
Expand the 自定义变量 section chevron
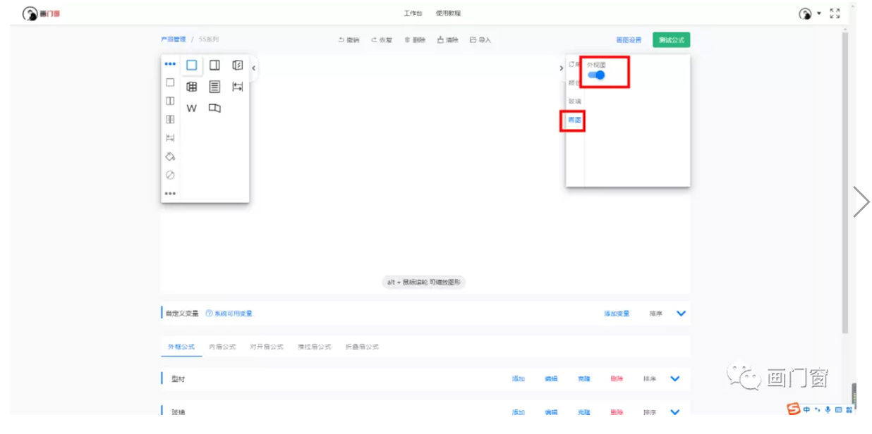(681, 314)
